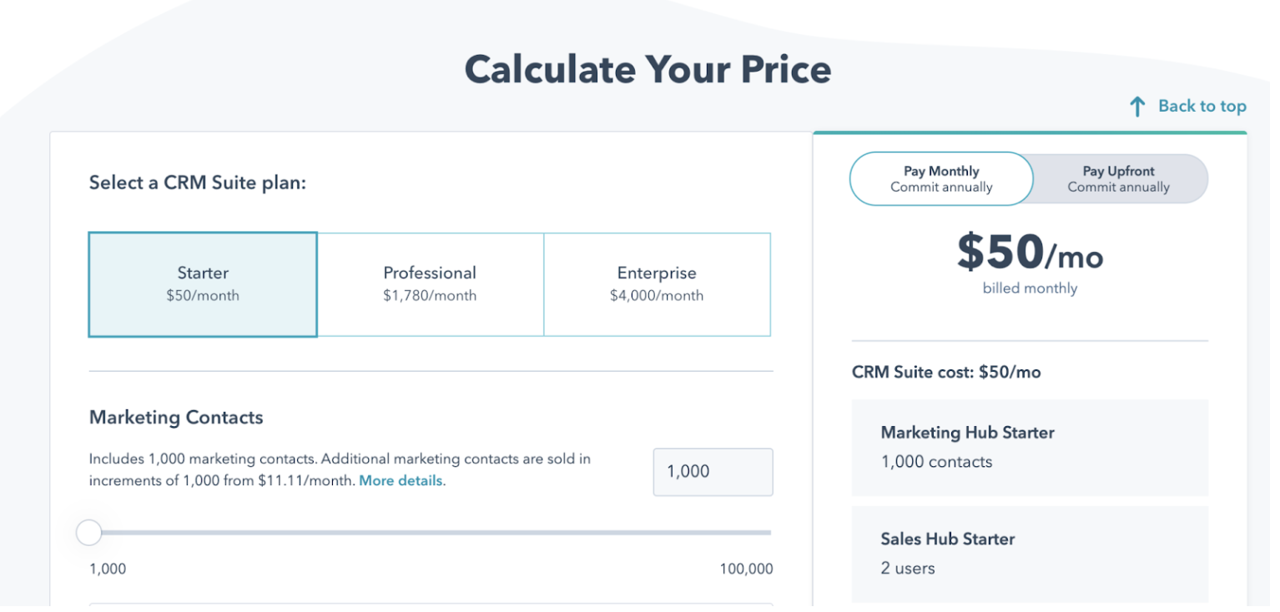1280x612 pixels.
Task: Click the Select a CRM Suite plan label
Action: (x=198, y=183)
